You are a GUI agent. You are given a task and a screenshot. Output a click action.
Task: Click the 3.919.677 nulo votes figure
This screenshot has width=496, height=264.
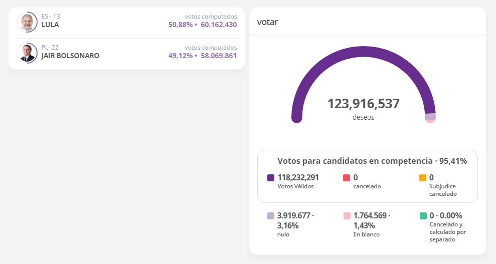tap(294, 215)
